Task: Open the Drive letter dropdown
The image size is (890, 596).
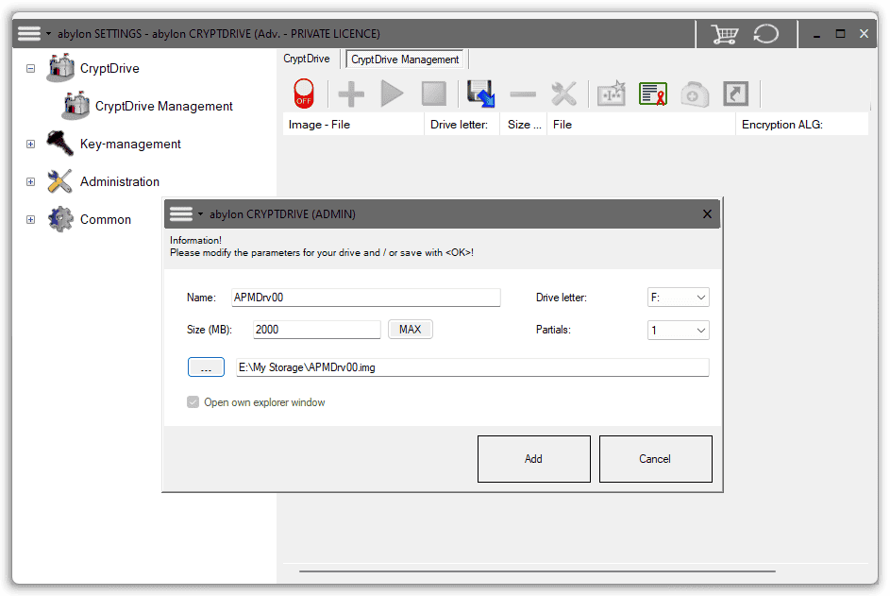Action: pos(679,298)
